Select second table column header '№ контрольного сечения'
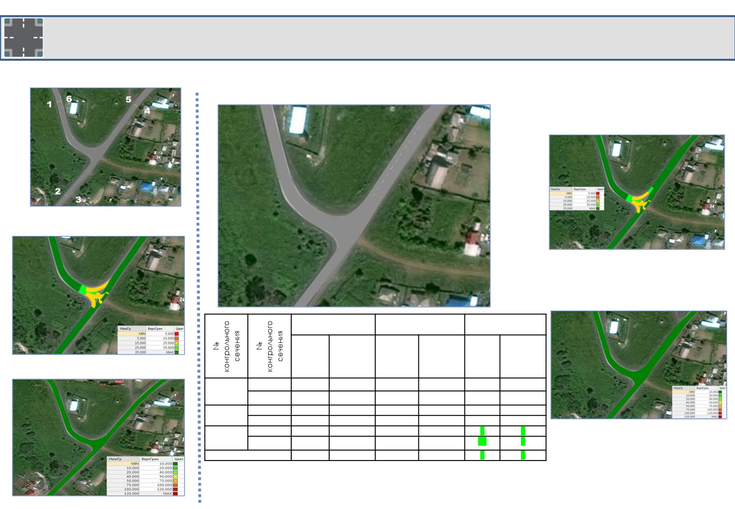This screenshot has width=735, height=509. coord(270,346)
